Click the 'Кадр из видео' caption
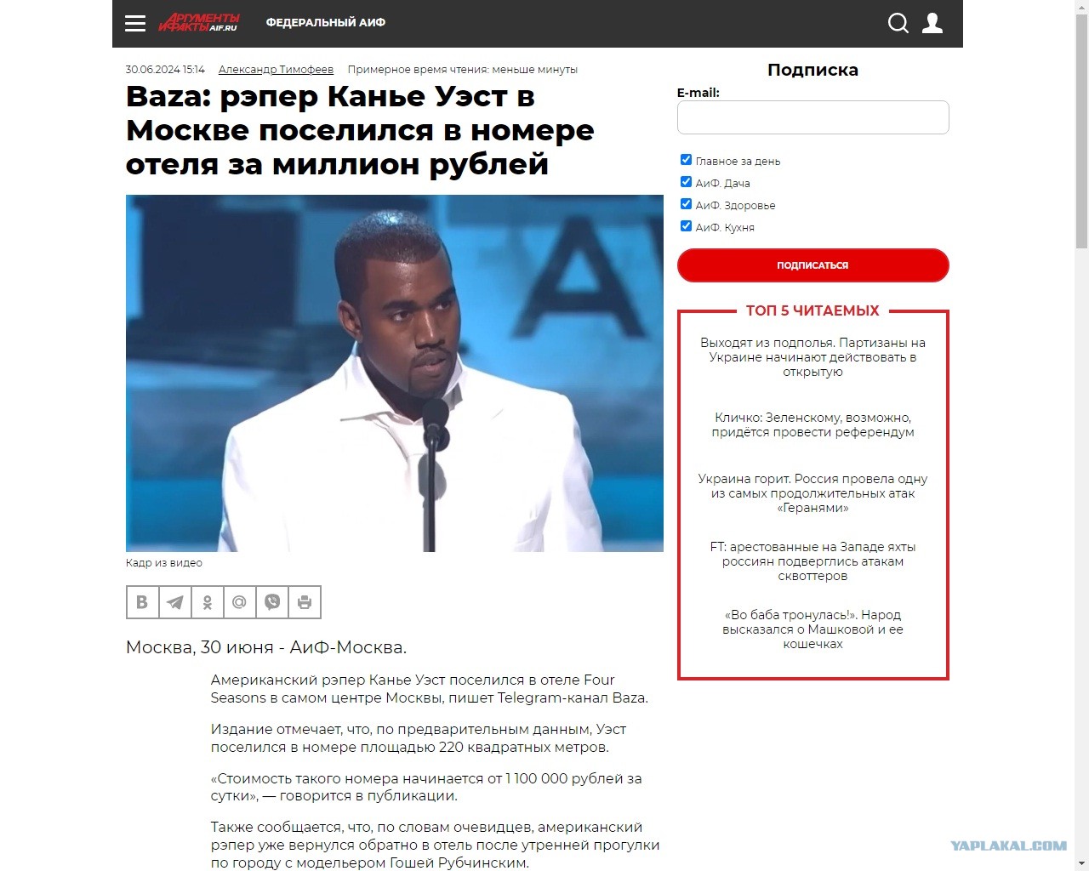Image resolution: width=1089 pixels, height=871 pixels. point(164,563)
